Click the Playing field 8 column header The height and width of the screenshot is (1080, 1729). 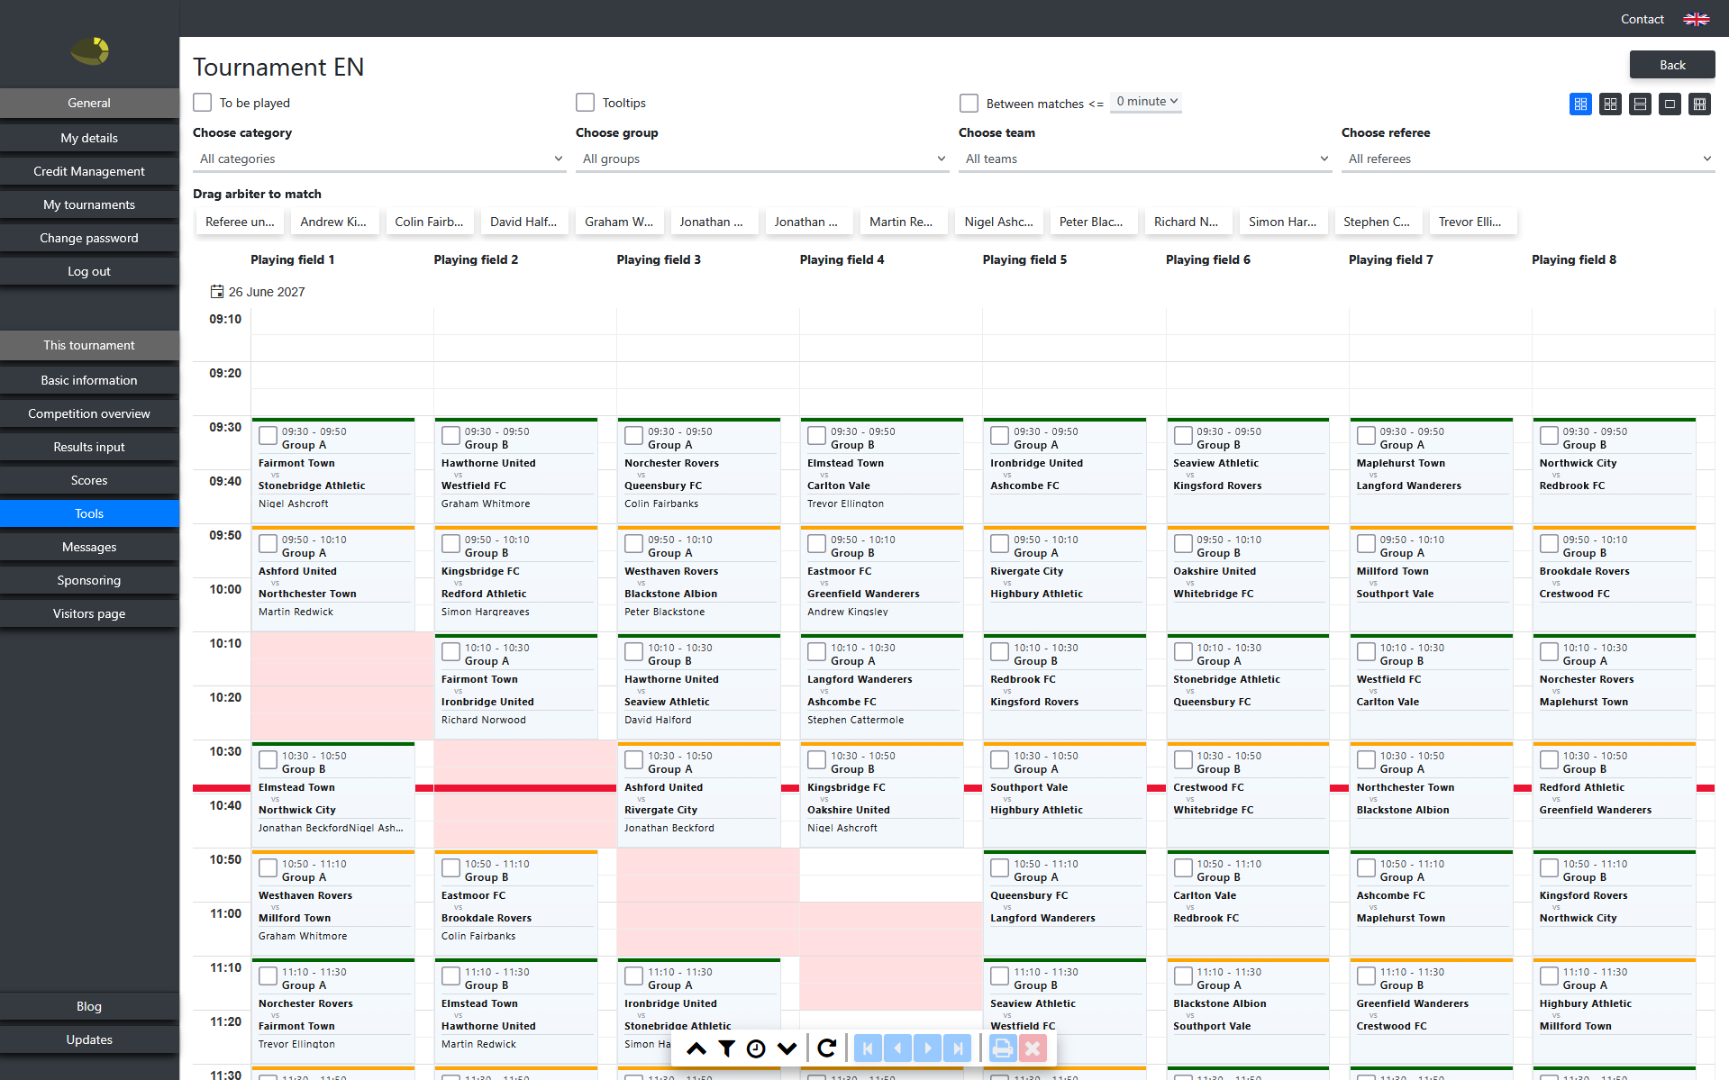point(1574,259)
